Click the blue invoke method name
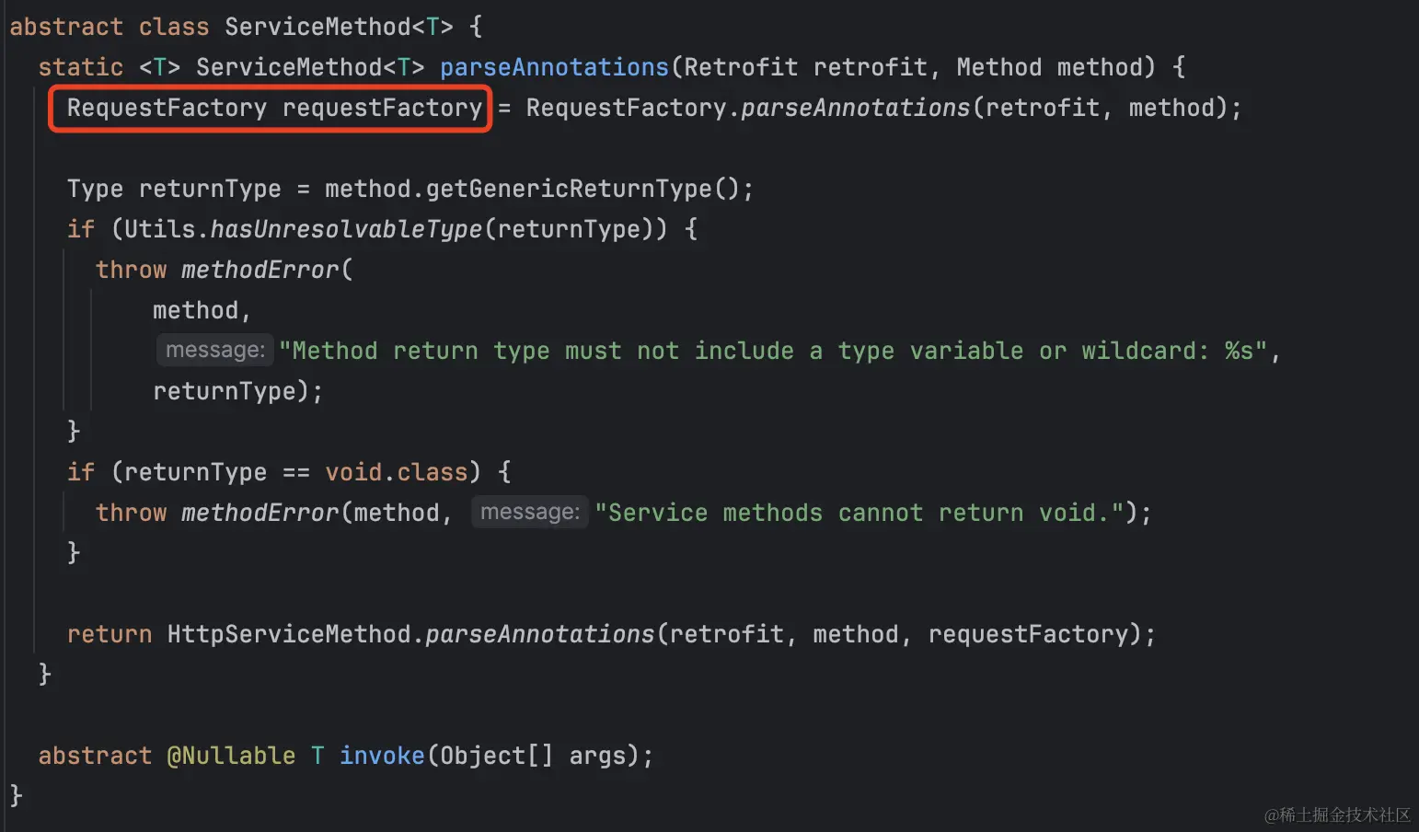Image resolution: width=1419 pixels, height=832 pixels. coord(382,756)
